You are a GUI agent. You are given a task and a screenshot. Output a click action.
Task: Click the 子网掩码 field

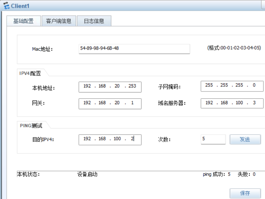pos(232,86)
